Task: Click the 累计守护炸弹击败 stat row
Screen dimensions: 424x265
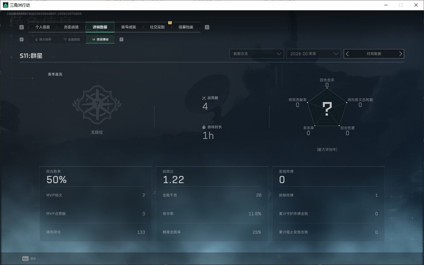Action: [x=328, y=214]
